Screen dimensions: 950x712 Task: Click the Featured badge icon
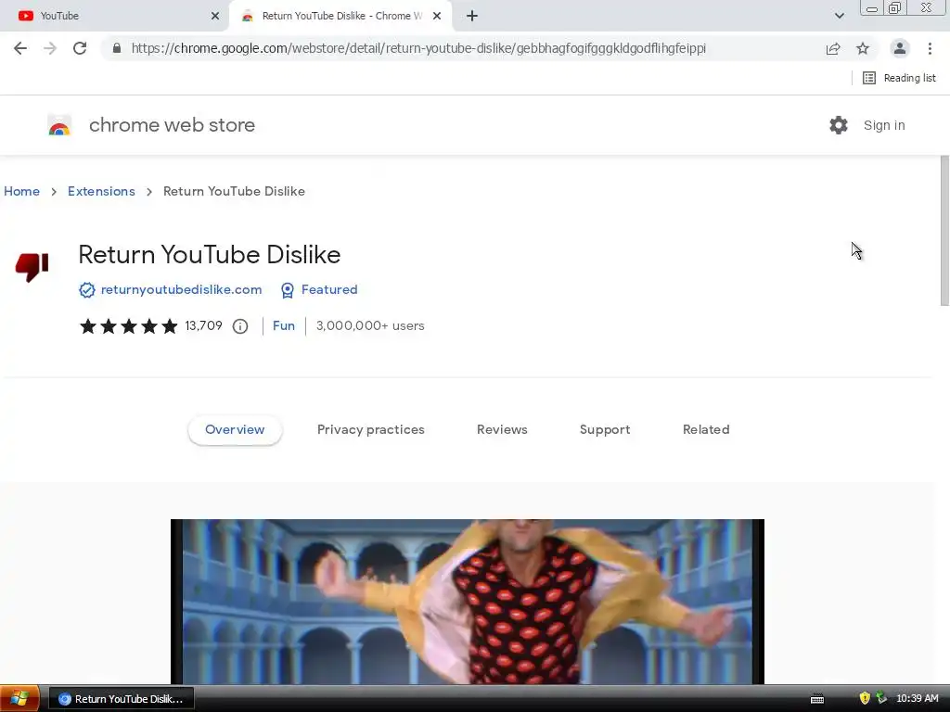(288, 290)
